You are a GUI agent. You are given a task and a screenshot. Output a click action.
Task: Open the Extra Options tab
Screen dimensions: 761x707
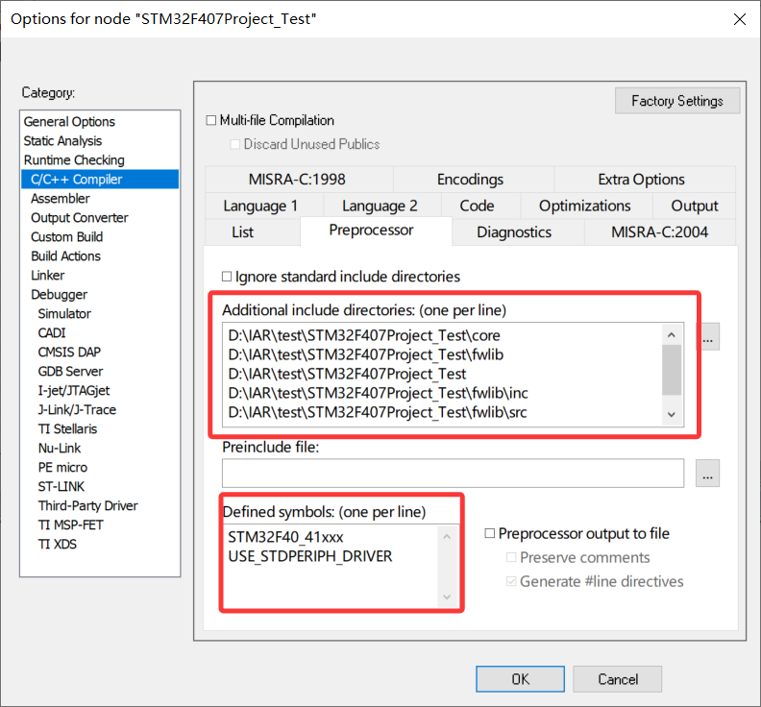click(x=641, y=180)
